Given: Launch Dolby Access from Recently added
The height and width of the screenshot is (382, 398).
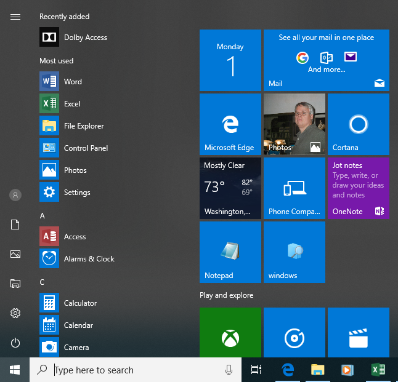Looking at the screenshot, I should [x=73, y=37].
